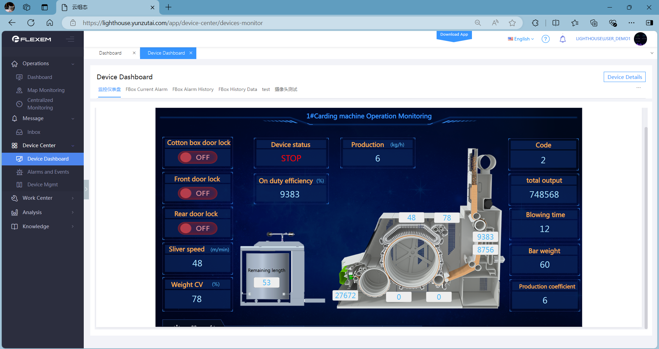This screenshot has height=349, width=659.
Task: Open browser extensions puzzle icon
Action: (x=535, y=23)
